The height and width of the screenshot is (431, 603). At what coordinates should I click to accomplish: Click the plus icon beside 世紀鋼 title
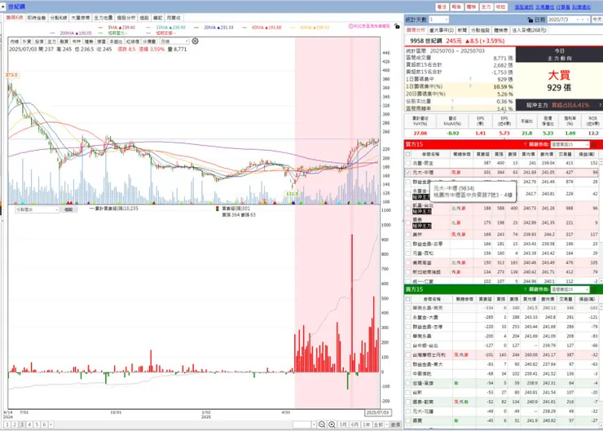[x=3, y=7]
